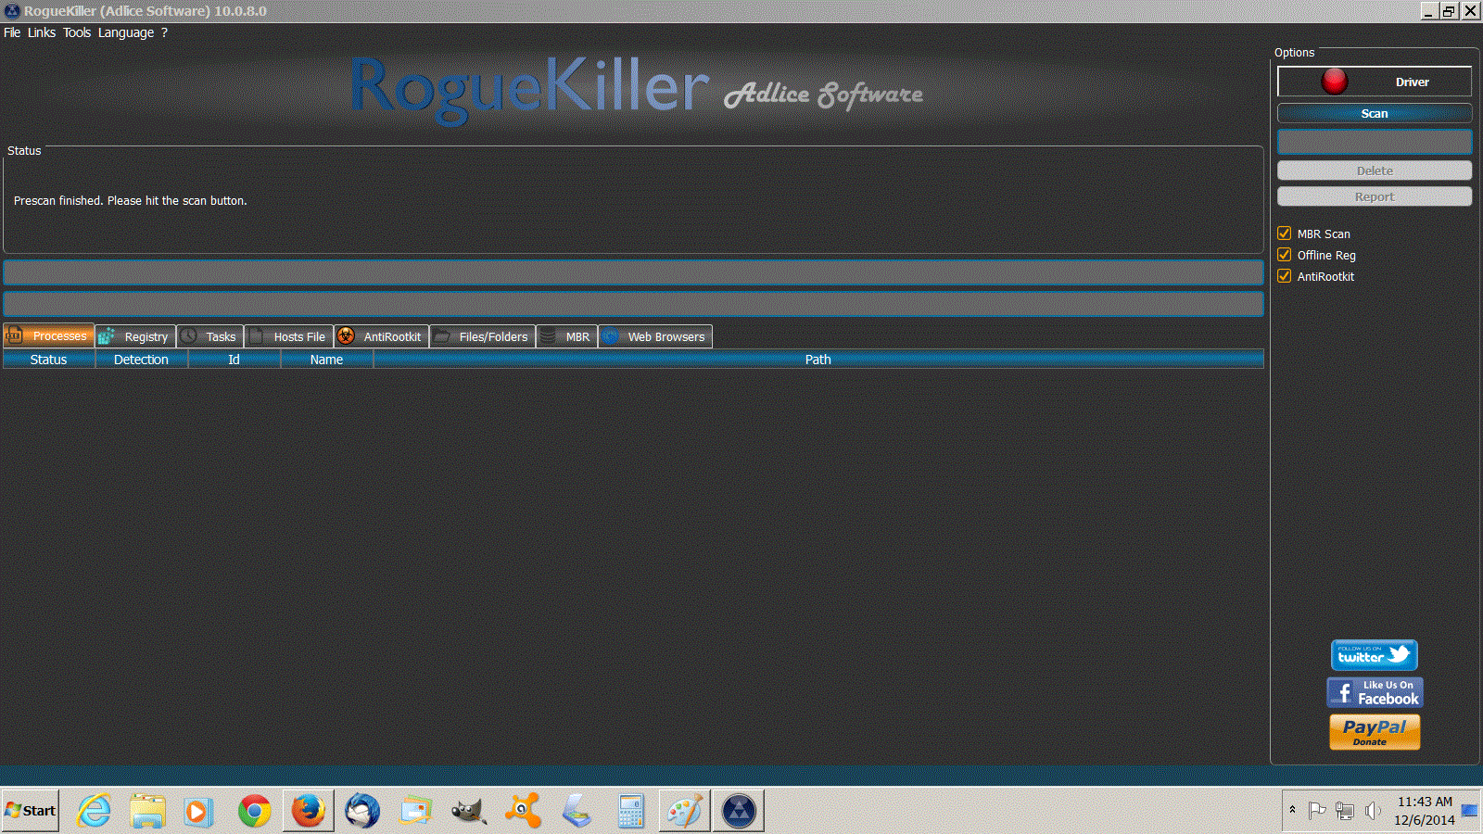Switch to the Processes tab
1483x834 pixels.
[x=48, y=335]
